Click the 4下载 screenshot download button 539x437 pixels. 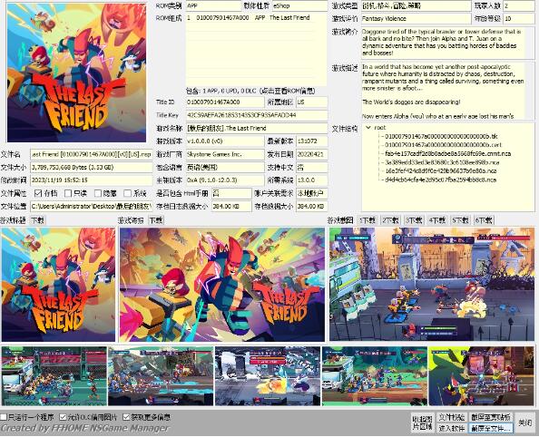437,220
